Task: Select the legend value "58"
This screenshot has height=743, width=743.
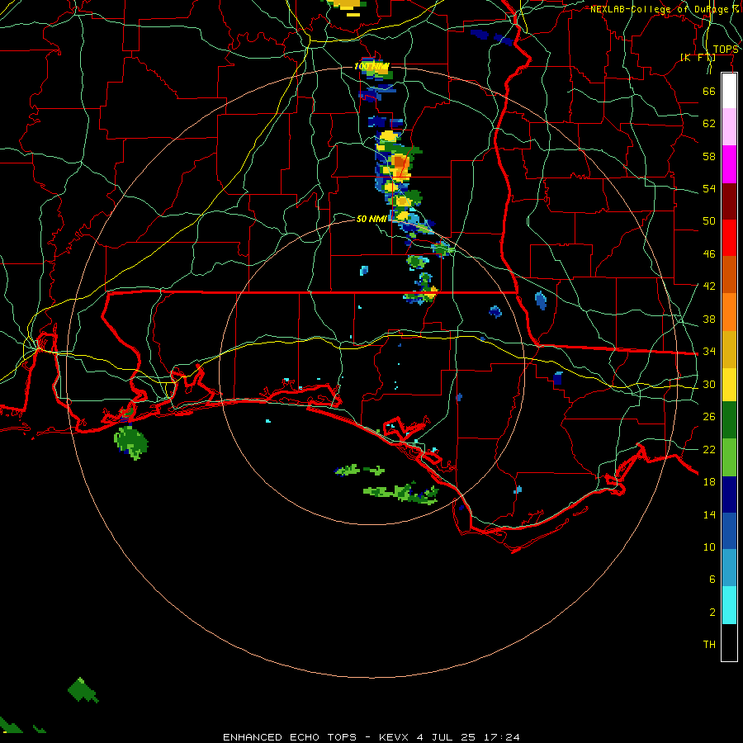Action: click(709, 156)
